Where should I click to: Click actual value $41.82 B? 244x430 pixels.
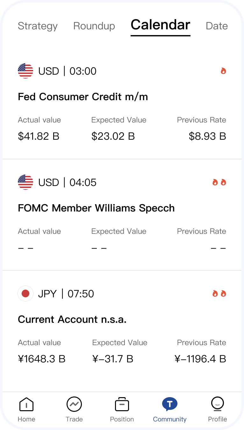pyautogui.click(x=39, y=136)
